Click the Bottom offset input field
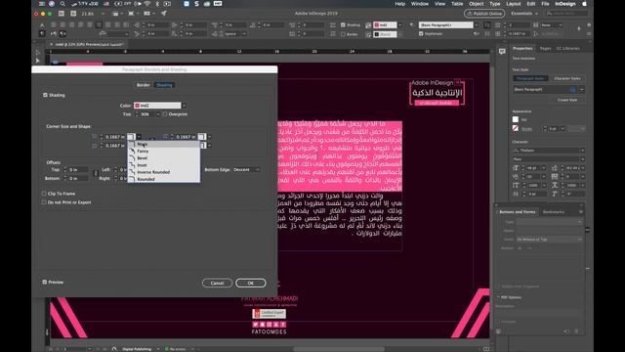 (78, 178)
